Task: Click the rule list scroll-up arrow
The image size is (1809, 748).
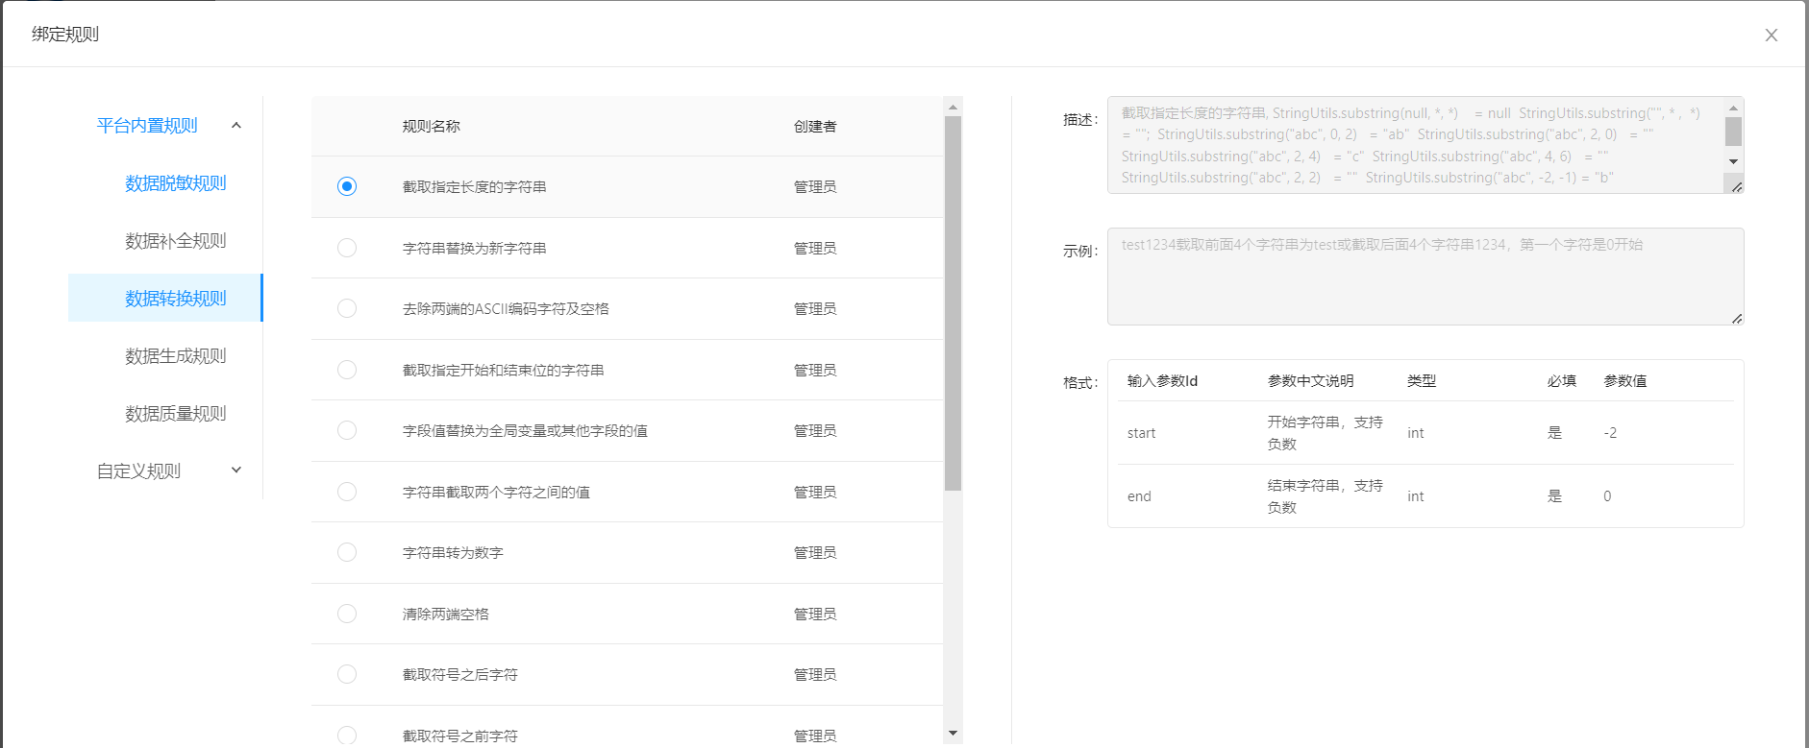Action: click(x=953, y=107)
